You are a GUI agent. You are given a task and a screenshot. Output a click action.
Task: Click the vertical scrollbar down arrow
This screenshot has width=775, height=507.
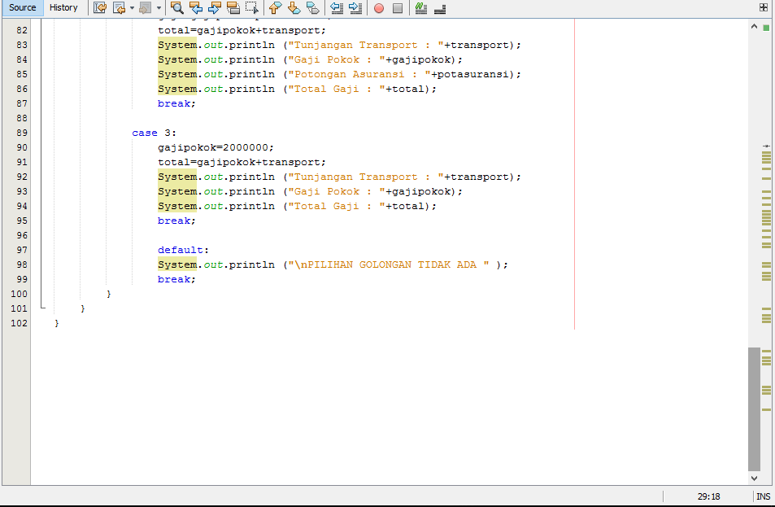(754, 479)
